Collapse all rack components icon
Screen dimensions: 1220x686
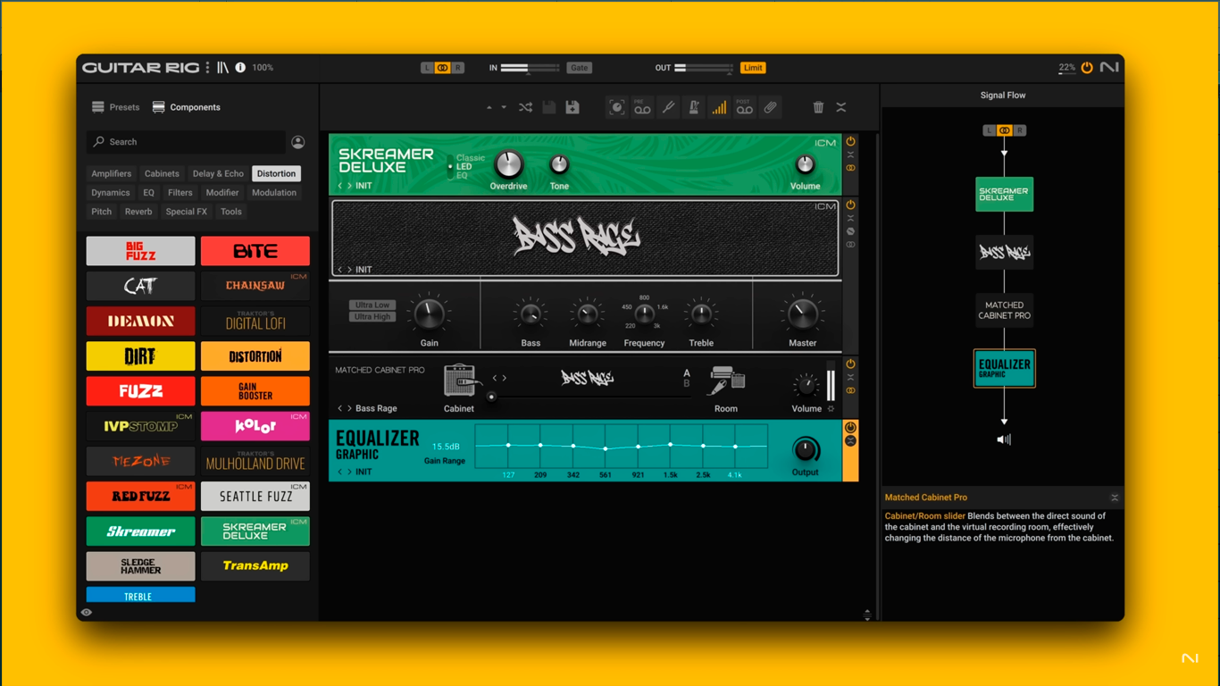tap(841, 107)
